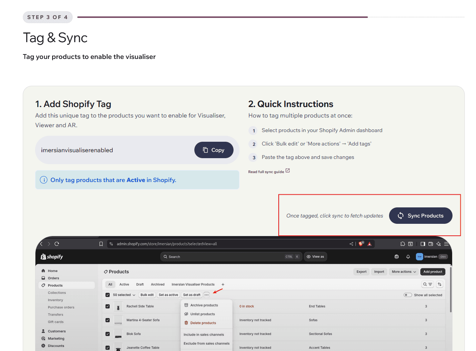This screenshot has width=476, height=351.
Task: Open the Shopify notifications bell
Action: coord(408,257)
